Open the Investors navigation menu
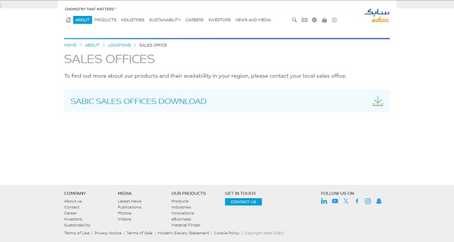This screenshot has width=454, height=242. coord(219,20)
